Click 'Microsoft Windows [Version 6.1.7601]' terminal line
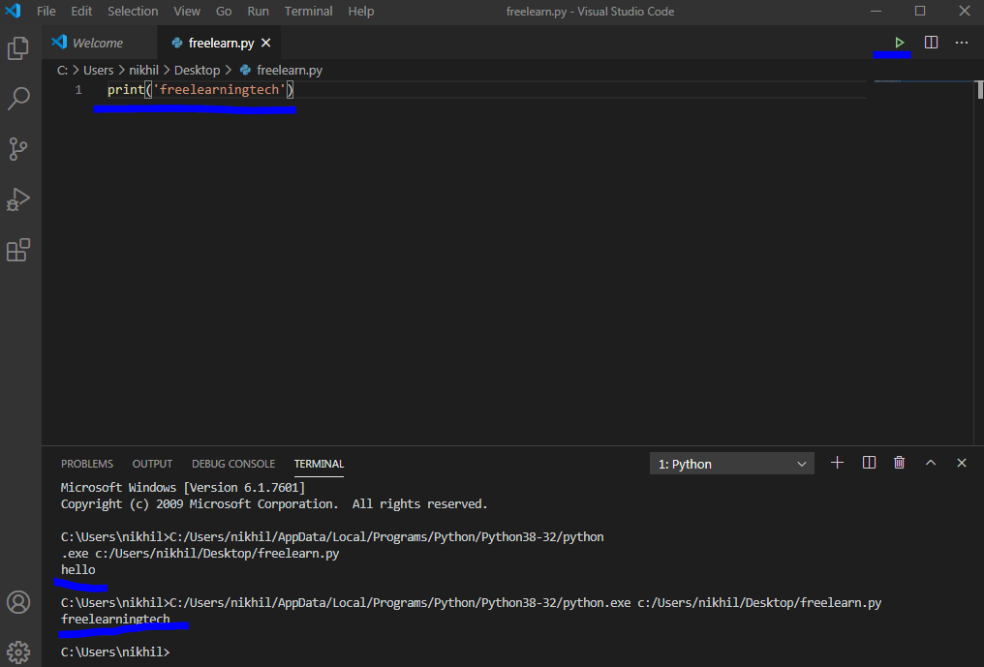 click(x=183, y=488)
